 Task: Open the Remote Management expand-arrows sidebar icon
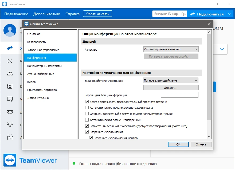point(10,61)
